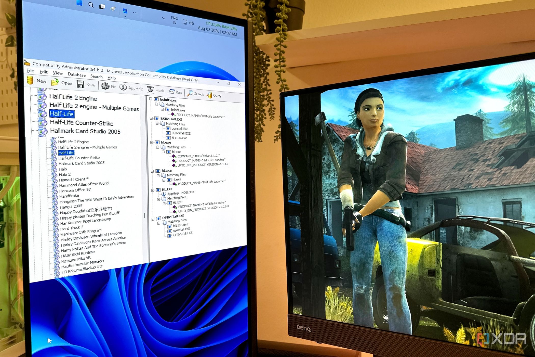Select the AppHelp - NOBLOCK tree entry
Image resolution: width=535 pixels, height=357 pixels.
pyautogui.click(x=181, y=193)
